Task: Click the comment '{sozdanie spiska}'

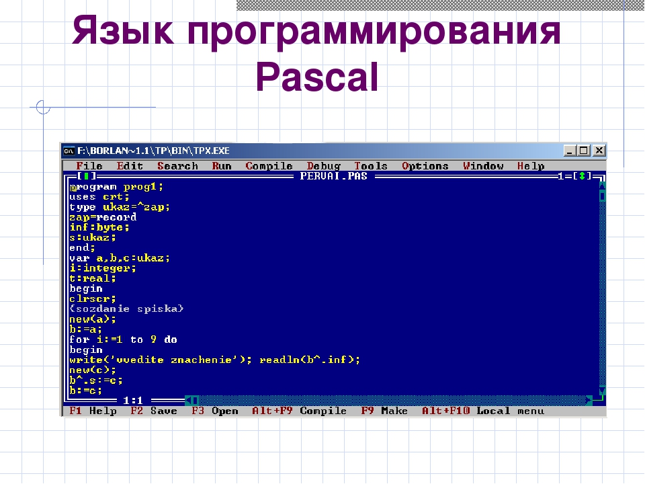Action: (126, 309)
